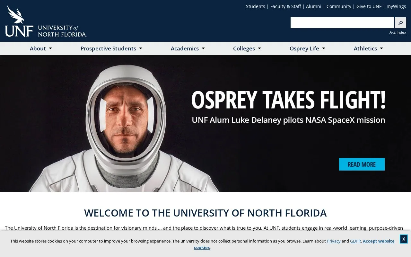Open the Colleges dropdown
Screen dimensions: 411x257
[x=247, y=49]
